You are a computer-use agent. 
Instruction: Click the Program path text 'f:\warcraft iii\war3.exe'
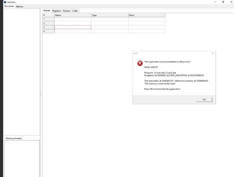(x=165, y=73)
